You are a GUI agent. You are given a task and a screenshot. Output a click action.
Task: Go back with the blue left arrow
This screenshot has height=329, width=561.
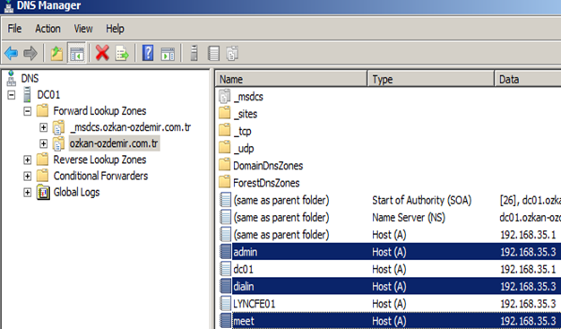coord(11,54)
